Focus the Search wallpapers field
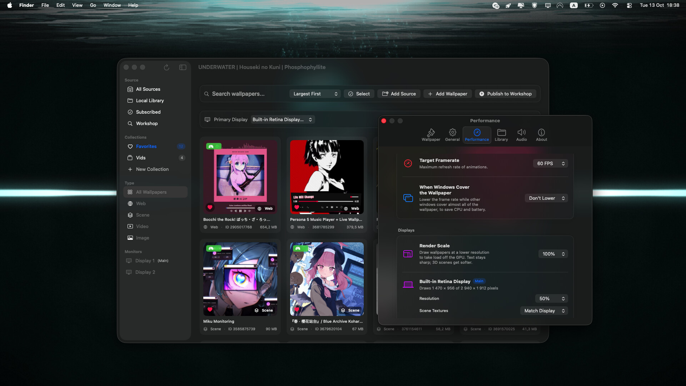This screenshot has height=386, width=686. tap(245, 94)
